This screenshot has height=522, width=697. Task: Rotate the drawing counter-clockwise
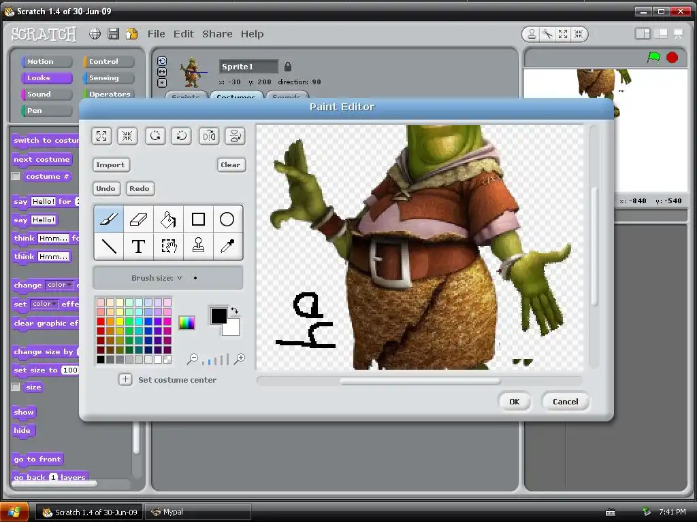[x=155, y=136]
